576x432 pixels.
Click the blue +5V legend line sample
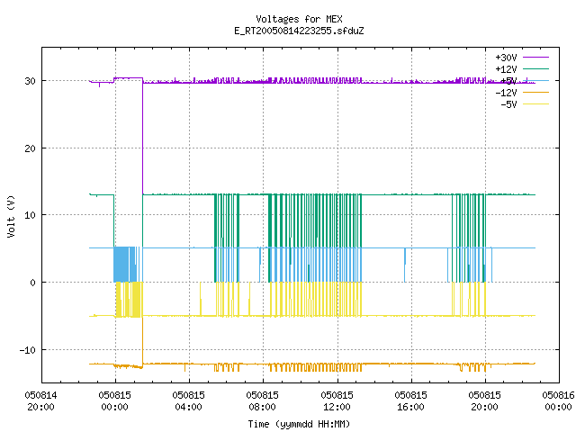tap(535, 80)
